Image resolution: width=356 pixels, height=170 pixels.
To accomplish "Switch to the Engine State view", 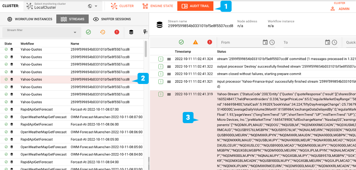I will [x=157, y=6].
